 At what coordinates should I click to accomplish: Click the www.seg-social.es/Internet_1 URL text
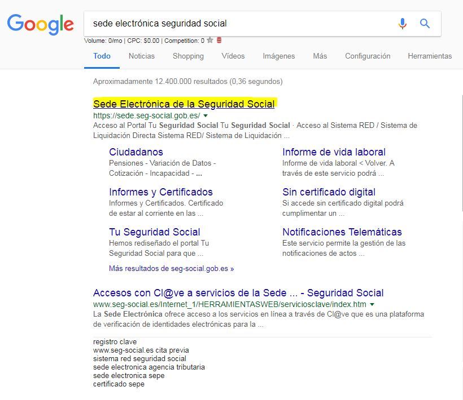click(229, 304)
